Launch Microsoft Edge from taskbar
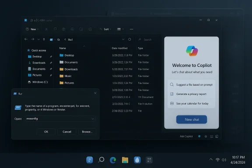Image resolution: width=252 pixels, height=168 pixels. tap(113, 160)
